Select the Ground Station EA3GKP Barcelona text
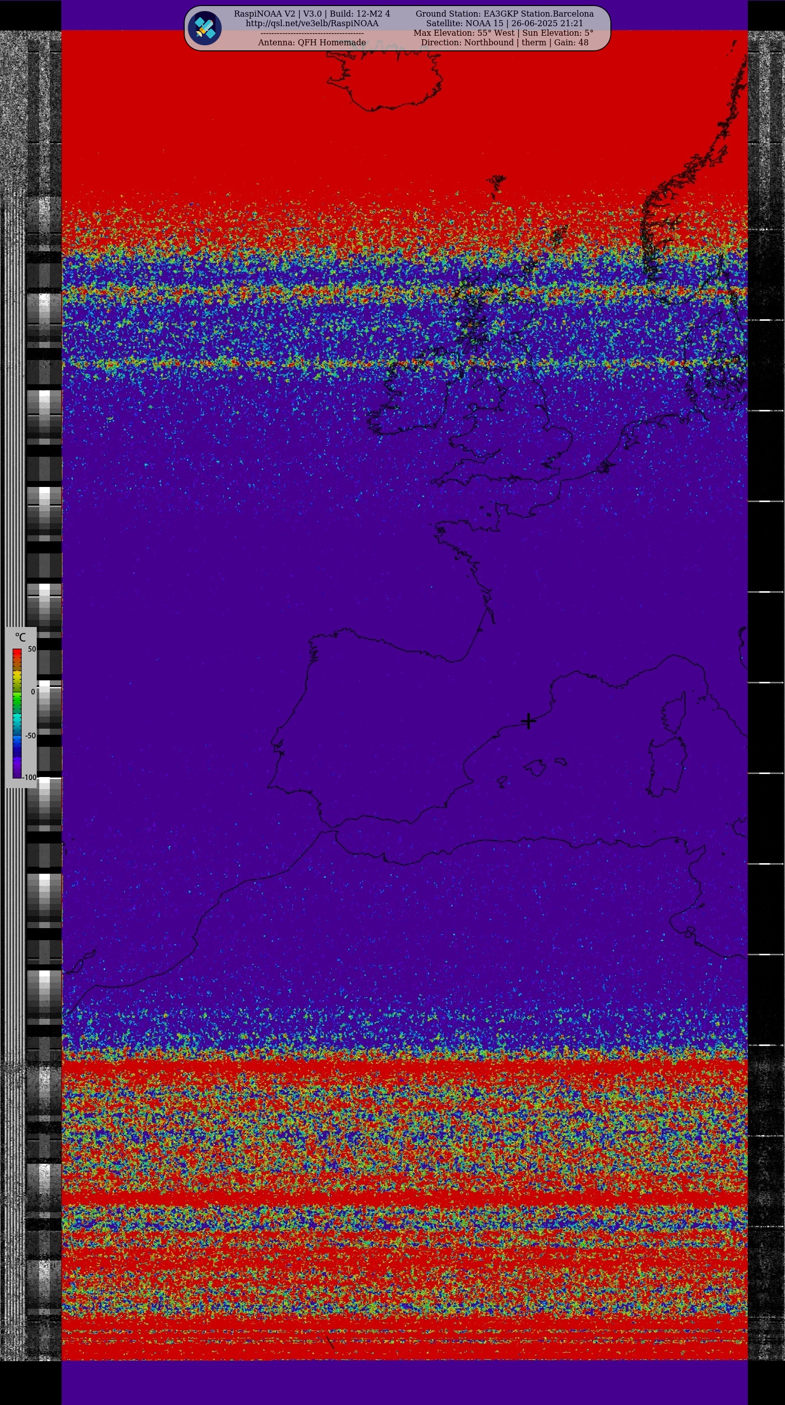Image resolution: width=785 pixels, height=1405 pixels. (504, 14)
